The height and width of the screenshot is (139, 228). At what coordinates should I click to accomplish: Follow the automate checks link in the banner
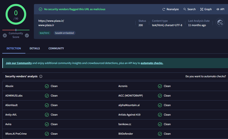[x=152, y=63]
